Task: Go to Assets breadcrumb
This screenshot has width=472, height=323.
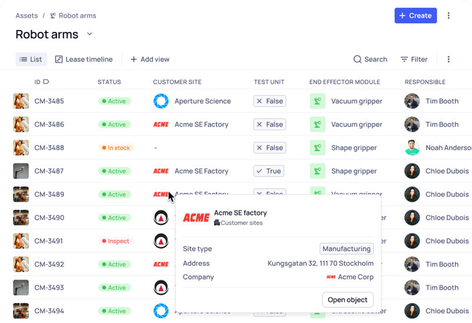Action: pyautogui.click(x=27, y=16)
